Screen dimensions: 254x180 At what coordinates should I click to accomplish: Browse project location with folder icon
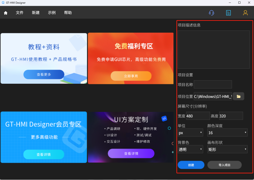point(238,96)
